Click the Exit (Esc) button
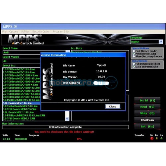This screenshot has width=166, height=166. point(147,126)
